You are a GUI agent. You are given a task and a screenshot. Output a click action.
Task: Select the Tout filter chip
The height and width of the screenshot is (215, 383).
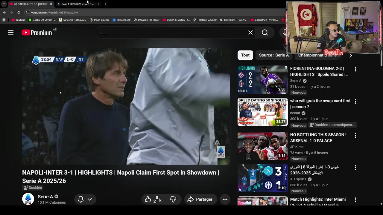(x=245, y=55)
